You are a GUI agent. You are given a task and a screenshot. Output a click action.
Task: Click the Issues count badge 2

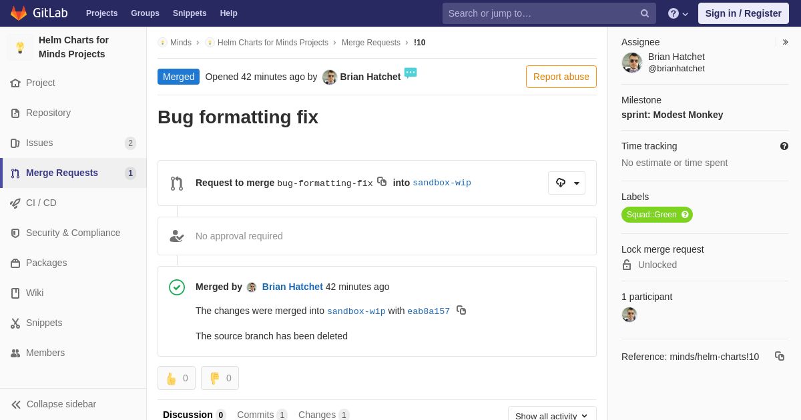(x=130, y=143)
